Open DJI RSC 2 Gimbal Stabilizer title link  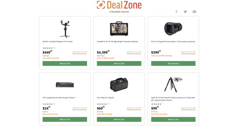(x=57, y=42)
